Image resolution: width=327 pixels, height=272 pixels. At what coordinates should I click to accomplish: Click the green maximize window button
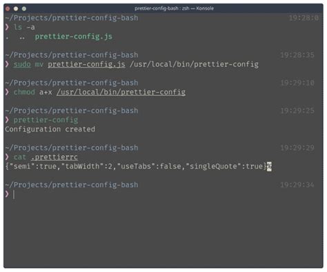[24, 9]
